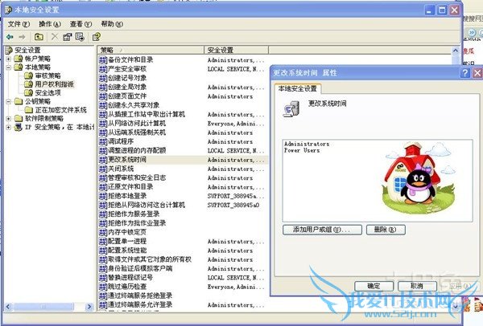
Task: Click the forward arrow toolbar icon
Action: tap(23, 37)
